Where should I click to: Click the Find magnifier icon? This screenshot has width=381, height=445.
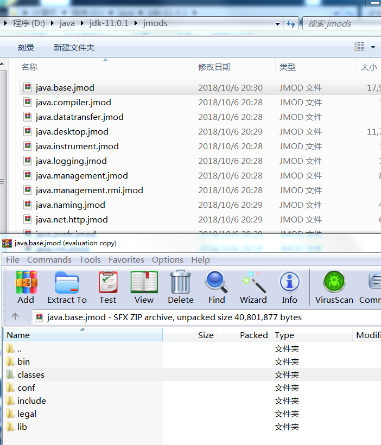(x=217, y=282)
